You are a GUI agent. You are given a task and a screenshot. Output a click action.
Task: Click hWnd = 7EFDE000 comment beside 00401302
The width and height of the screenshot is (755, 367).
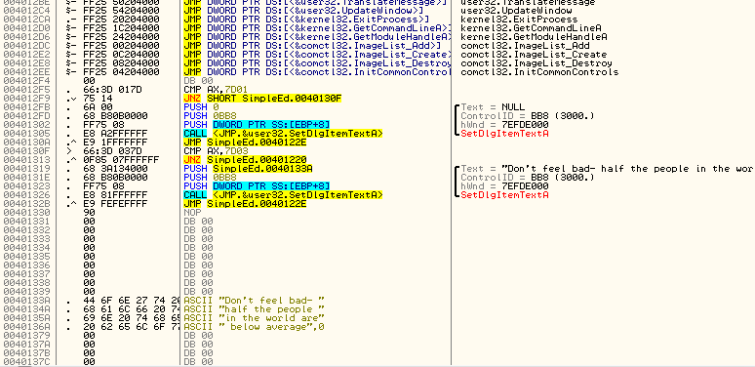click(x=504, y=125)
